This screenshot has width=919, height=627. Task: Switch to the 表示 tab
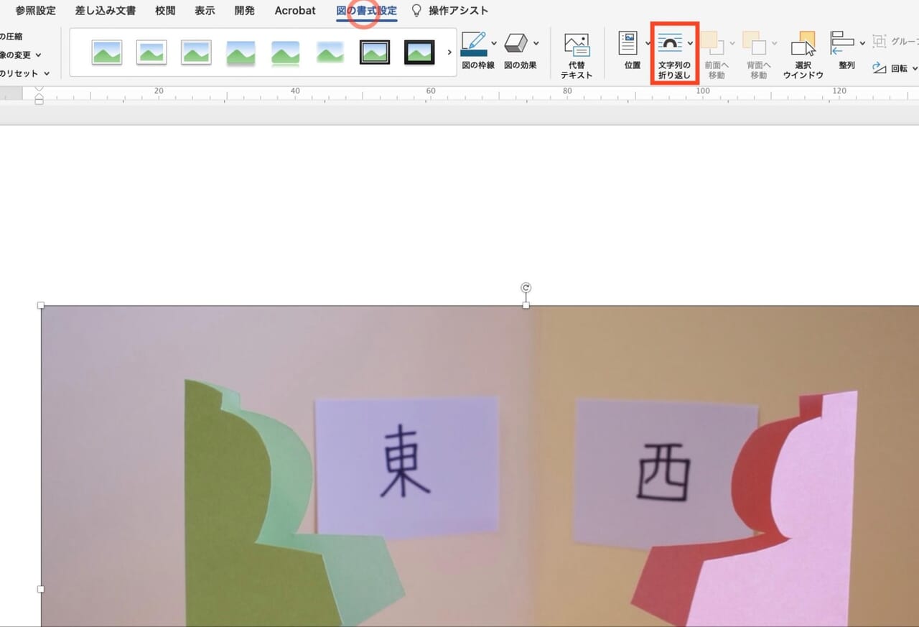pyautogui.click(x=204, y=10)
